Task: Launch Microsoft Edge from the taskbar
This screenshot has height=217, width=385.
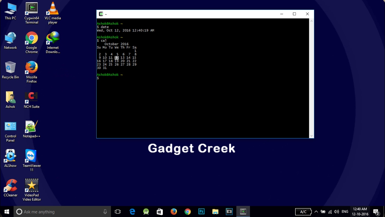Action: click(132, 212)
